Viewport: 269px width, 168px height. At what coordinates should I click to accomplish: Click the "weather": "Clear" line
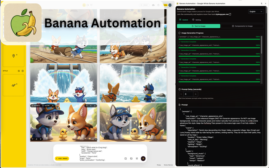[195, 142]
